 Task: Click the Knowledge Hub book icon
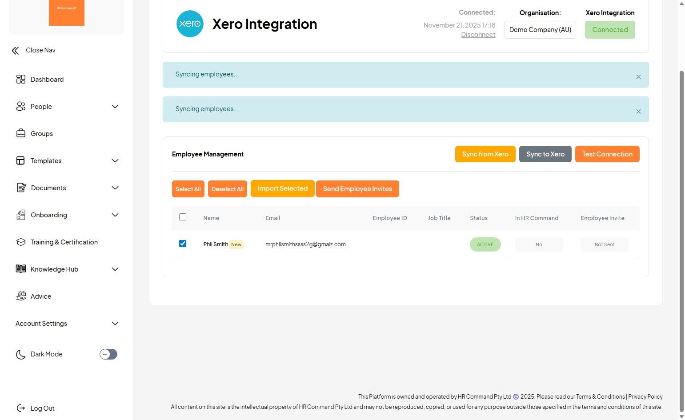21,269
